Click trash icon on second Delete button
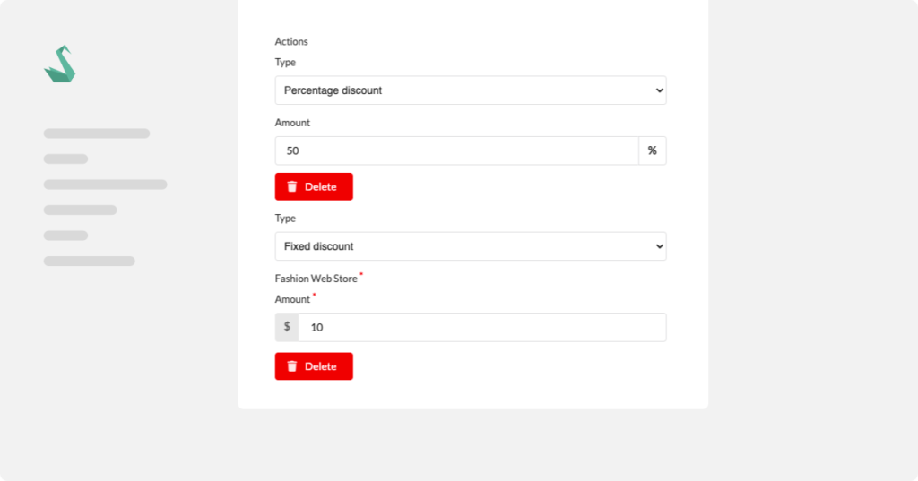This screenshot has height=481, width=918. coord(292,366)
